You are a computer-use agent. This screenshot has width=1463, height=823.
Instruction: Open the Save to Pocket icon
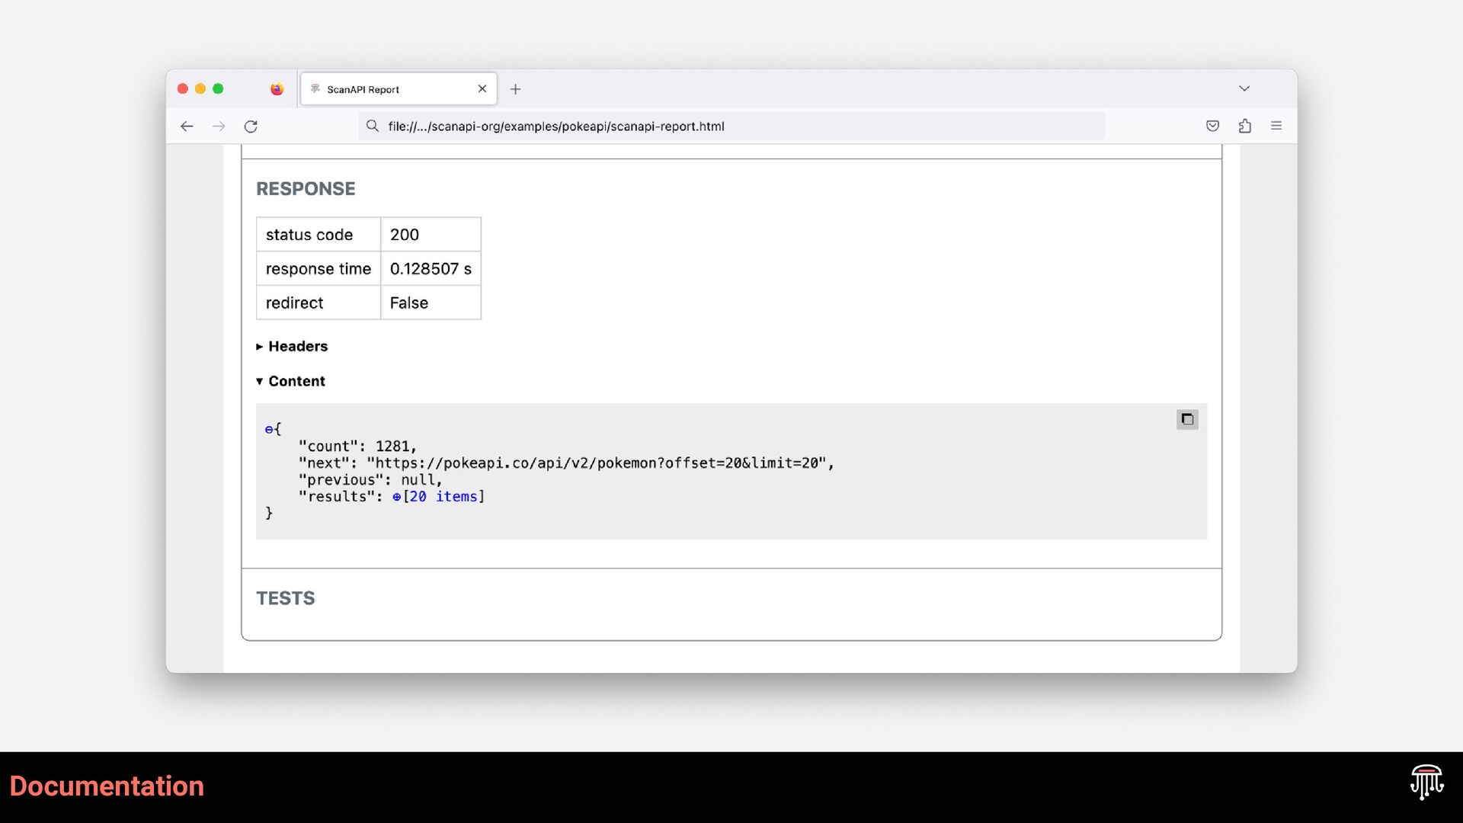[x=1212, y=126]
